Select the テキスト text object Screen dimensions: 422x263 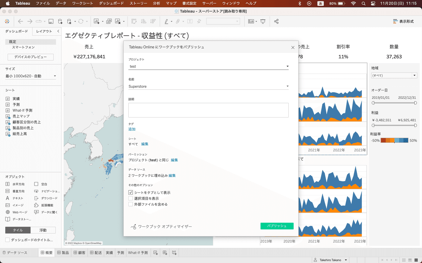coord(14,198)
